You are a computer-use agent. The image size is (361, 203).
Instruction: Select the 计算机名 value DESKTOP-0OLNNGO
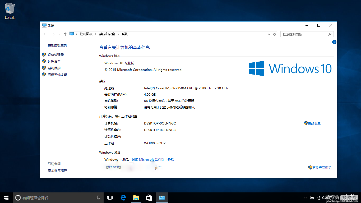[x=160, y=123]
